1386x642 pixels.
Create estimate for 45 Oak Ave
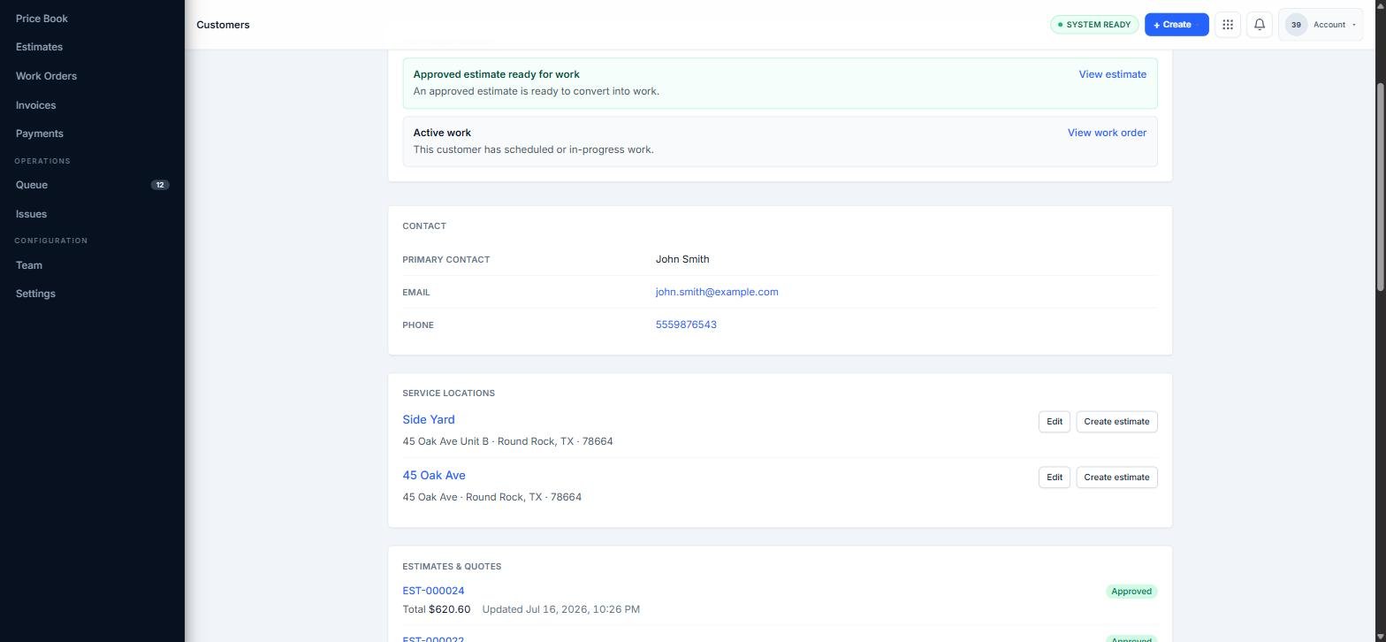[x=1116, y=478]
